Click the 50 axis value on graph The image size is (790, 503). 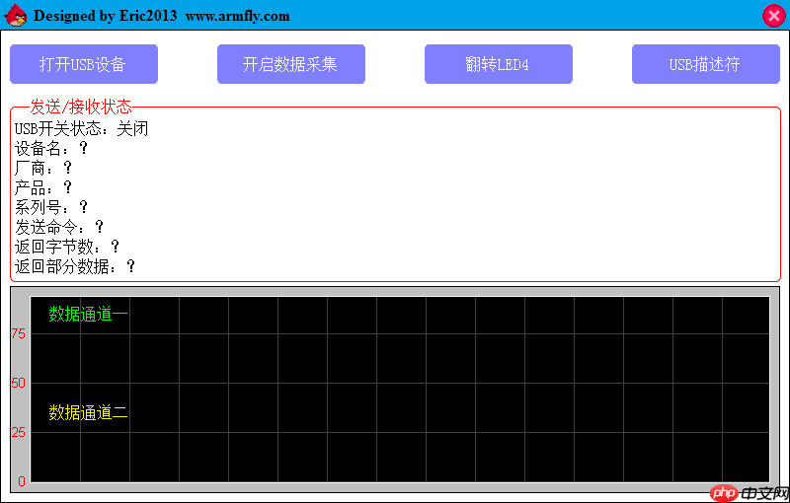[x=19, y=383]
